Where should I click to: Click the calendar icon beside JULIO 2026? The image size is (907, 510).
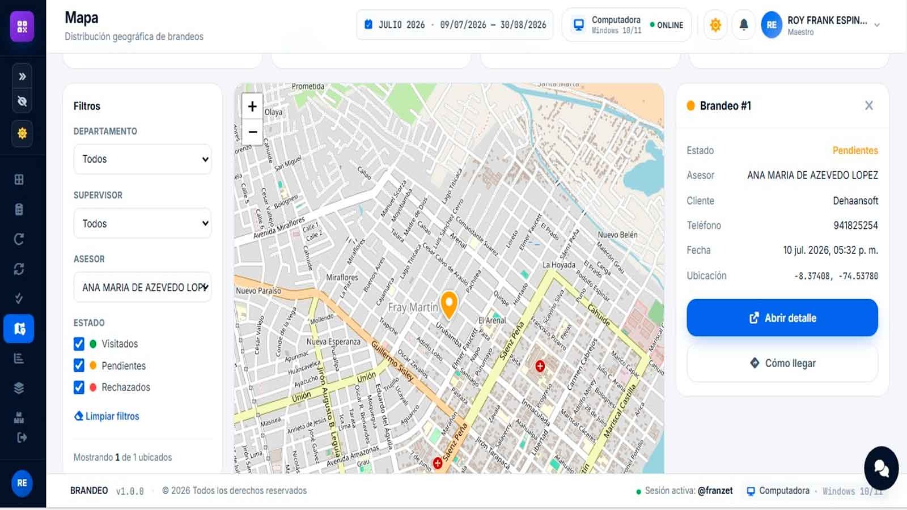tap(368, 24)
